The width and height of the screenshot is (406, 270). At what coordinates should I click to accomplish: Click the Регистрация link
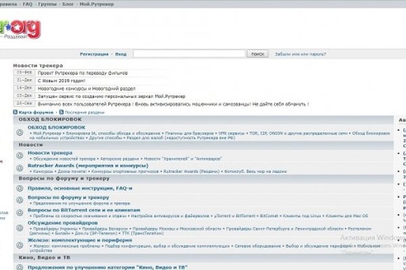94,53
